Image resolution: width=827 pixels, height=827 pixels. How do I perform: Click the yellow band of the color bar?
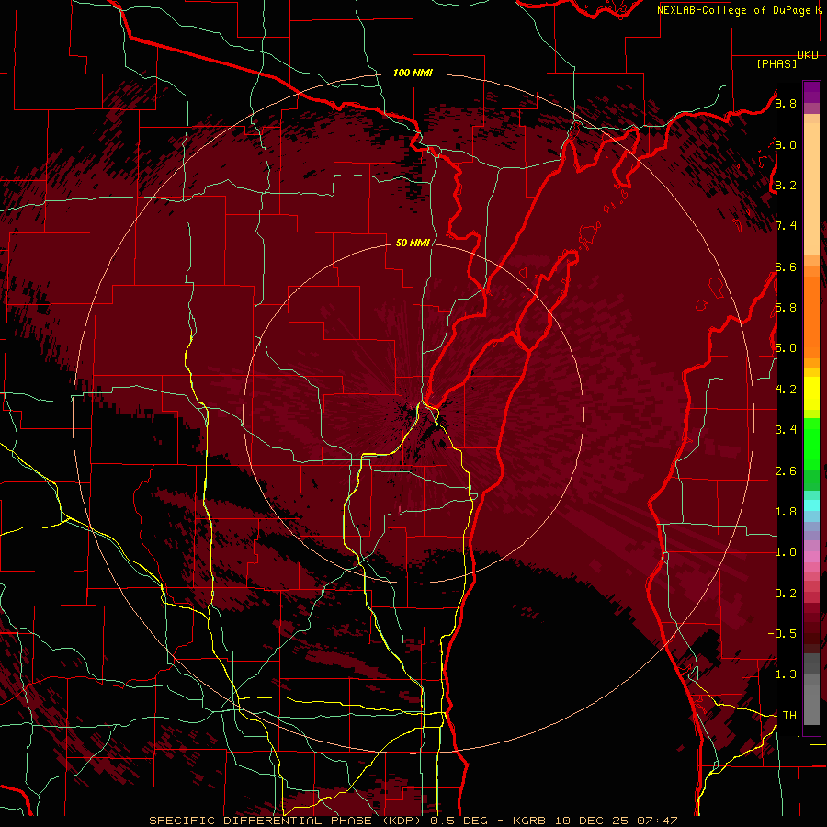click(811, 393)
